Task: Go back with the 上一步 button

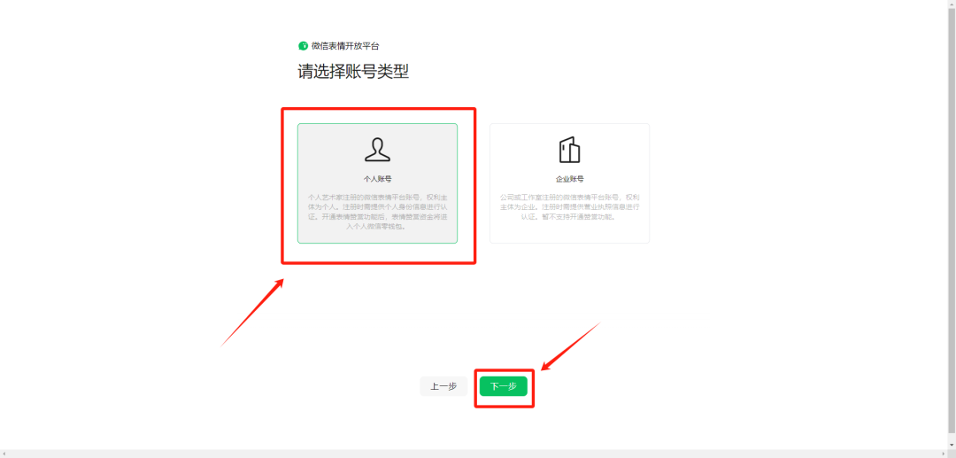Action: coord(443,386)
